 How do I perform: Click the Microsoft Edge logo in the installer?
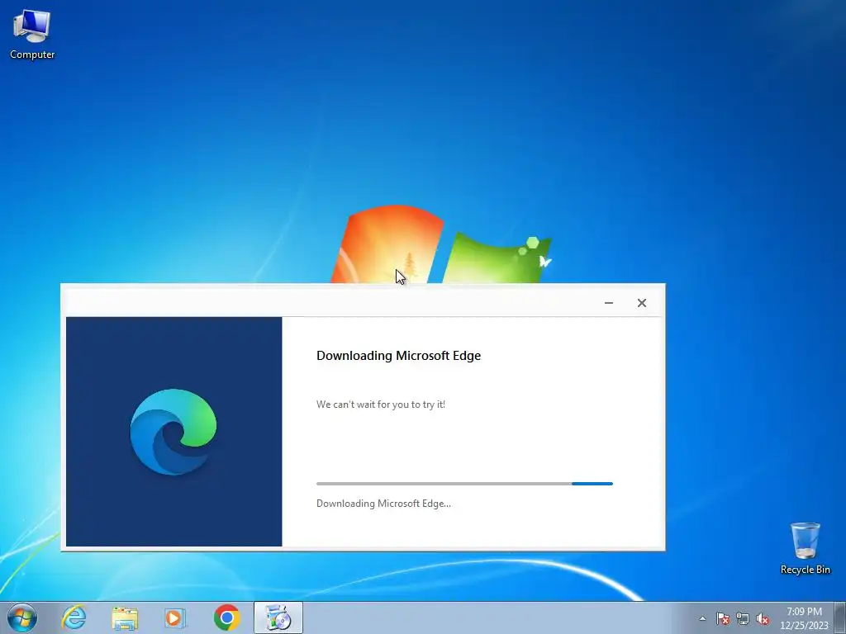(173, 432)
